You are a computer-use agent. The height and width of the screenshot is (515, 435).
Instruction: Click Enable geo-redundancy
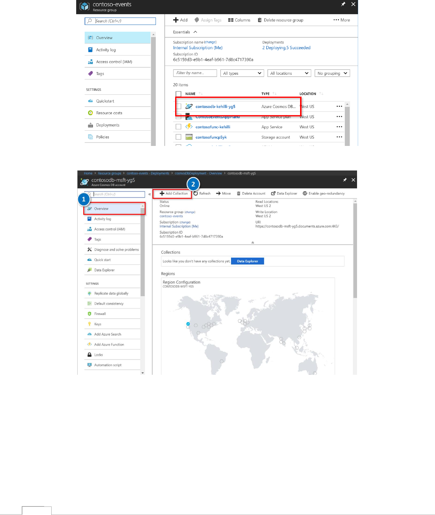coord(324,194)
